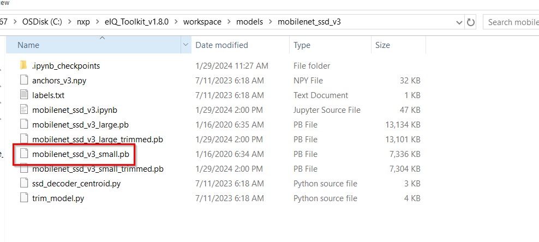Image resolution: width=539 pixels, height=242 pixels.
Task: Sort files by Date modified column
Action: point(221,45)
